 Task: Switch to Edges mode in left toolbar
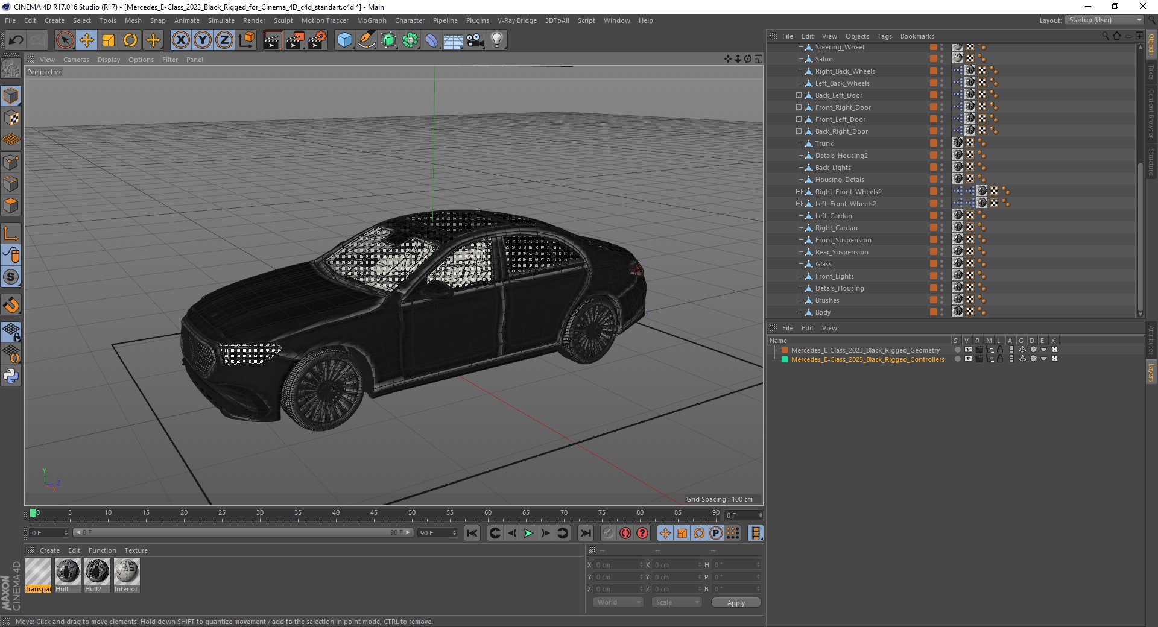pos(11,184)
